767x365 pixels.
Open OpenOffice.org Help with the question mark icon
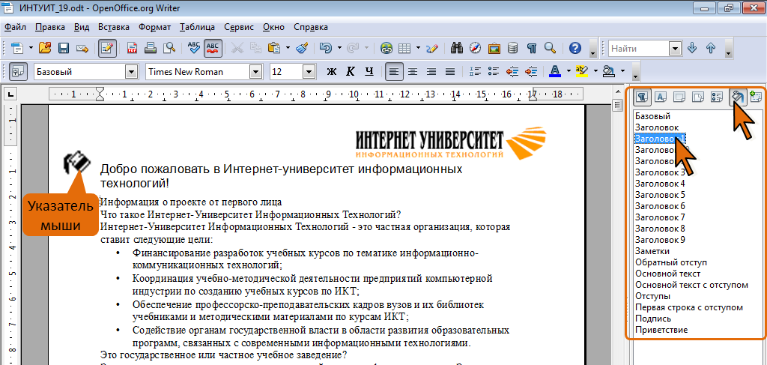click(575, 48)
